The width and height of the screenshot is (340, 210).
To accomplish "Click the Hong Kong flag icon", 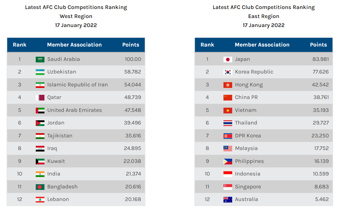I will point(228,85).
